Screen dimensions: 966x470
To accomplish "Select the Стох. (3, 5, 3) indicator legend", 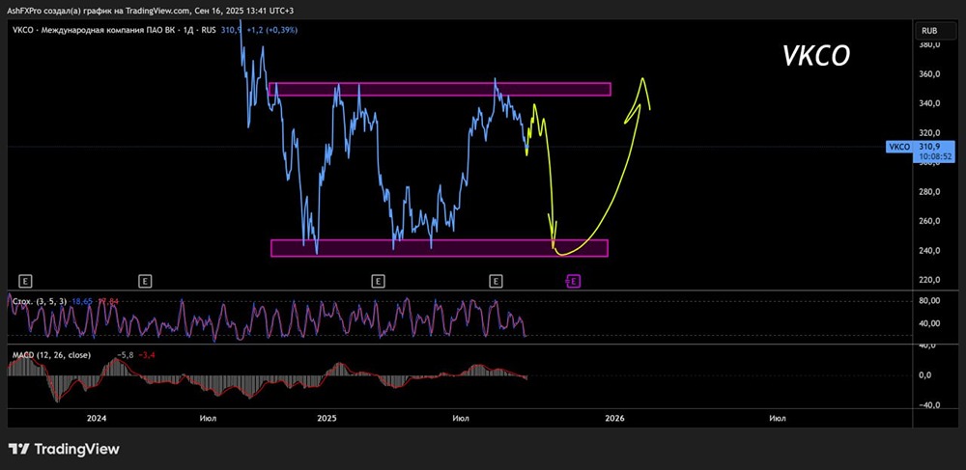I will click(x=40, y=301).
